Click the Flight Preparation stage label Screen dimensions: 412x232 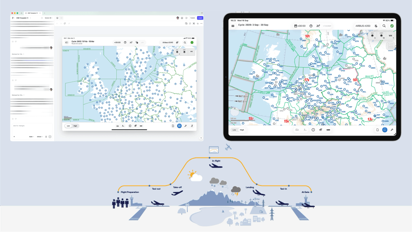tap(130, 192)
